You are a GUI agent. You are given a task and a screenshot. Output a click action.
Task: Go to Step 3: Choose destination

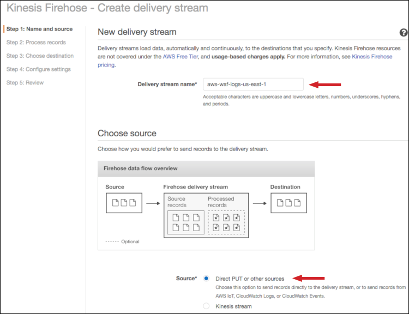(x=40, y=56)
